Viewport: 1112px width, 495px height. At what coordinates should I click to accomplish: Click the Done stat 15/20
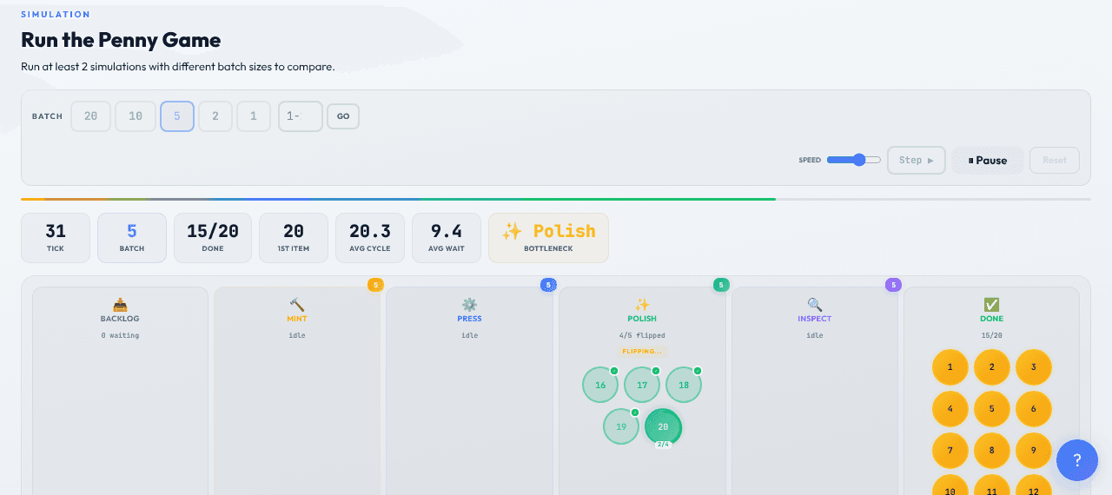(213, 237)
